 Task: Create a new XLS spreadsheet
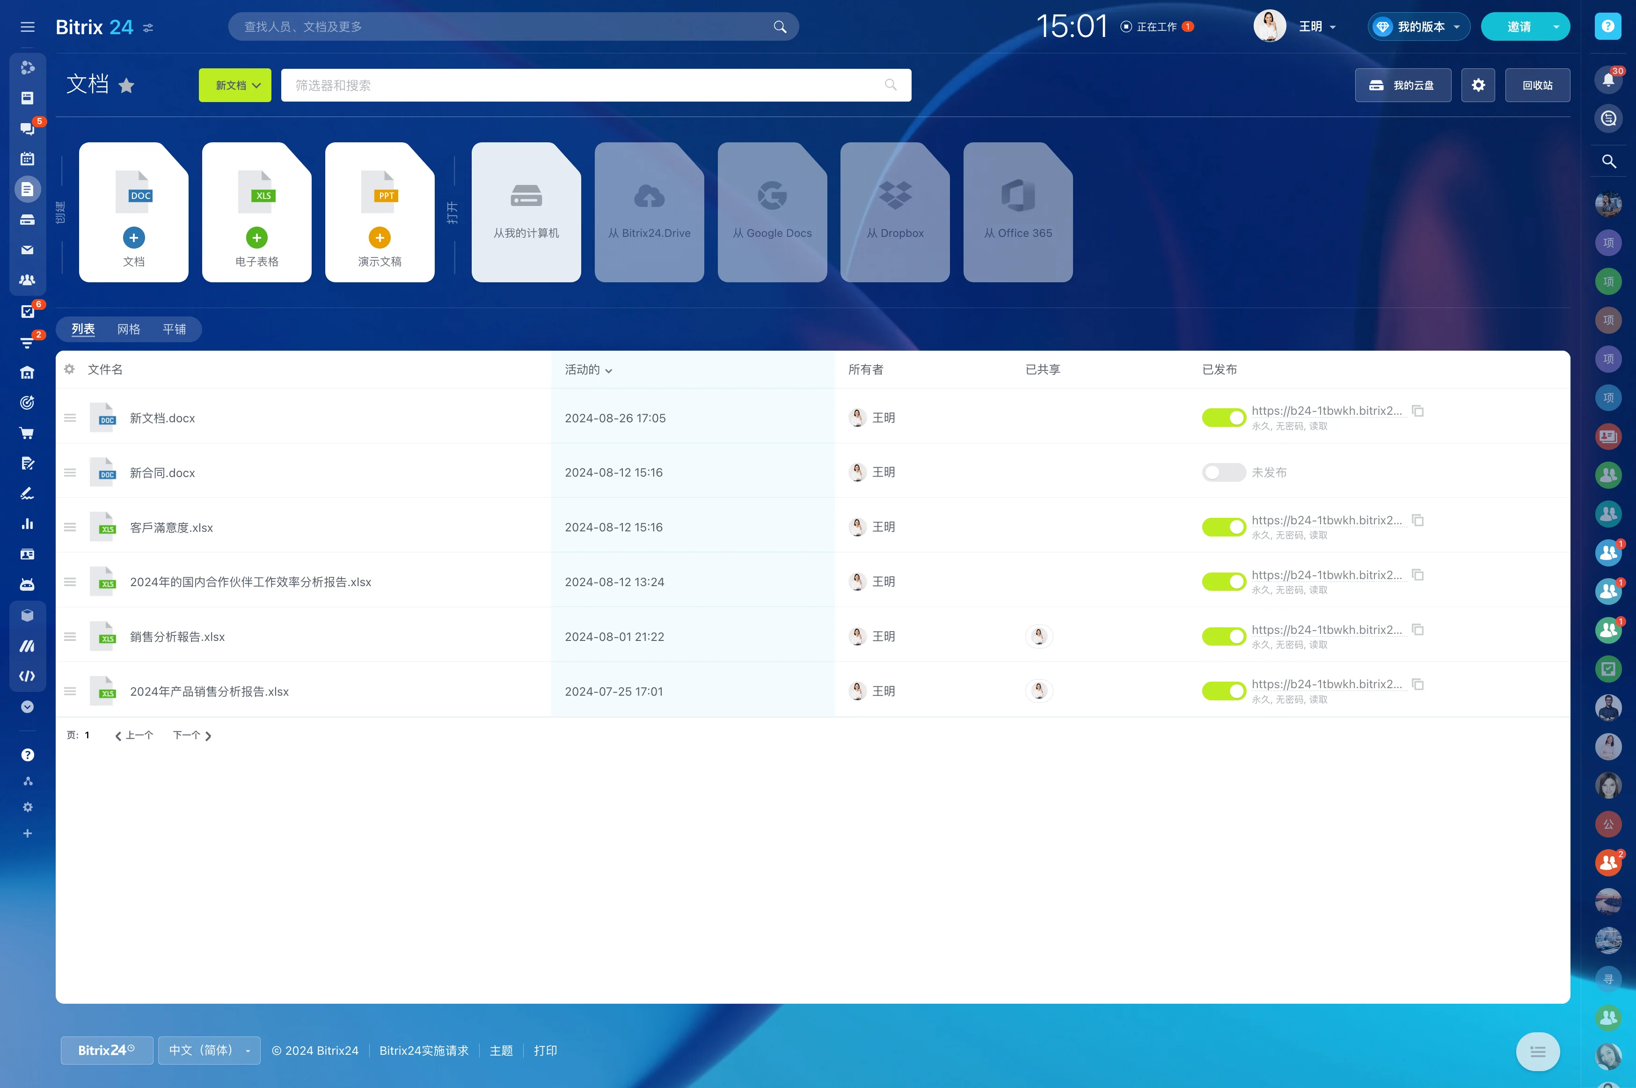(256, 213)
